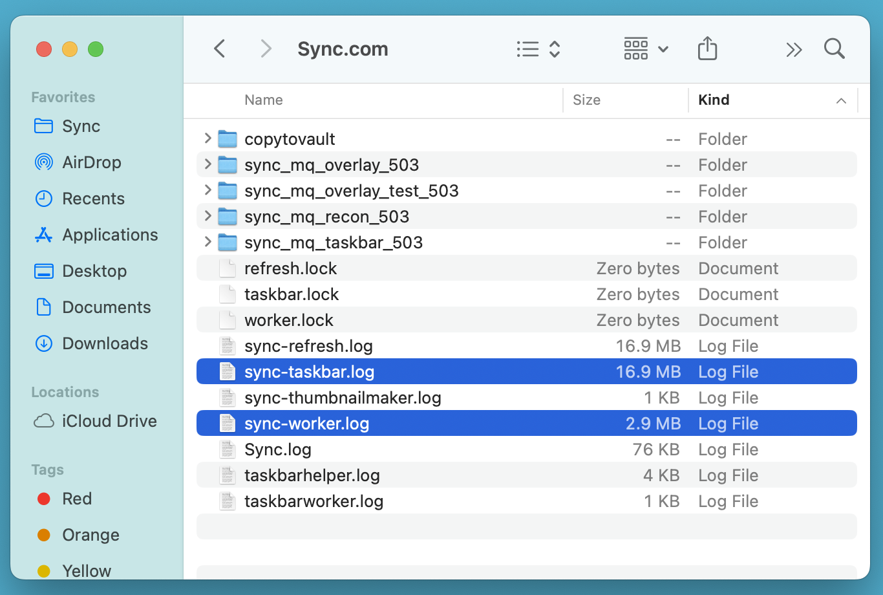Open the Search magnifier icon
The width and height of the screenshot is (883, 595).
tap(834, 49)
